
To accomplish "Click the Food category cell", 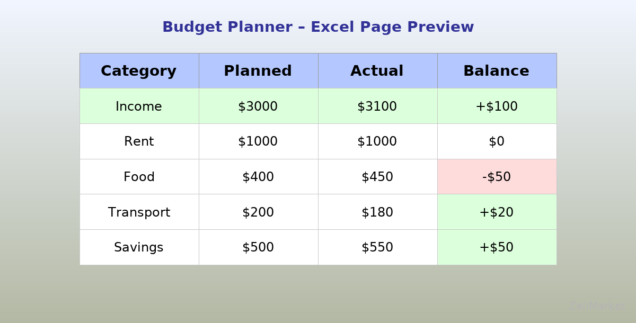I will [x=139, y=177].
